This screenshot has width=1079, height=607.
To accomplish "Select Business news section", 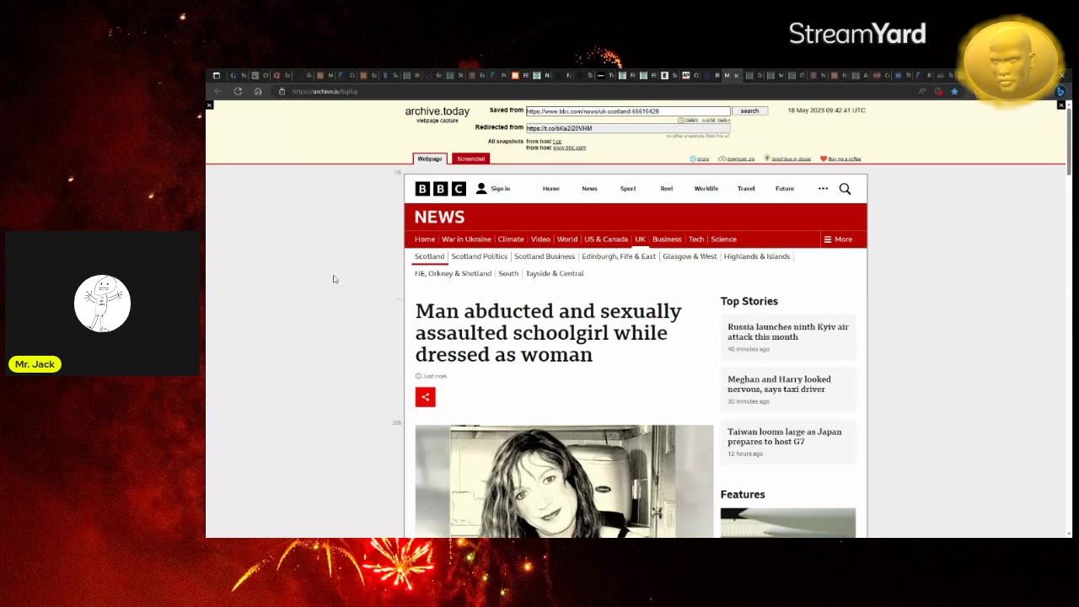I will coord(667,239).
